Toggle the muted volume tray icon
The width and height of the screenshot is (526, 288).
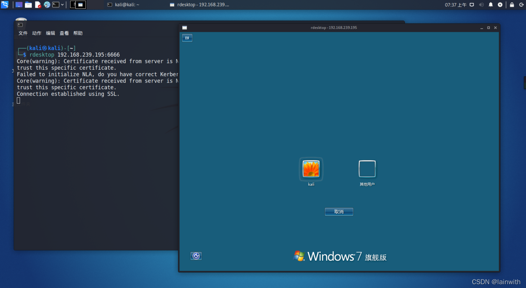click(481, 5)
